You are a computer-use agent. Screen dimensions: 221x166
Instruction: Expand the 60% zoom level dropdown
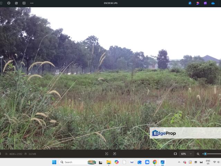click(x=186, y=154)
